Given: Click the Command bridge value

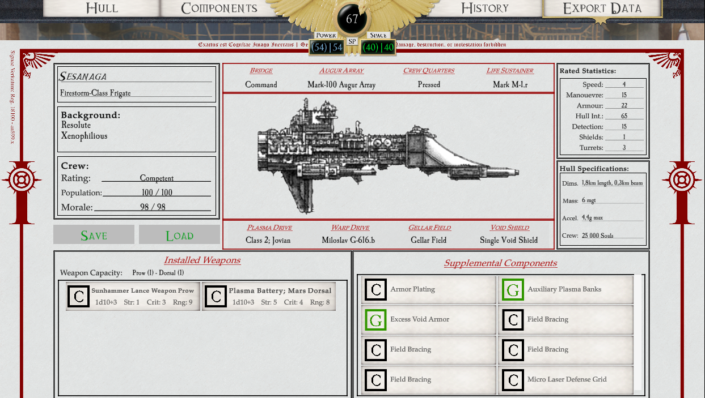Looking at the screenshot, I should coord(261,84).
